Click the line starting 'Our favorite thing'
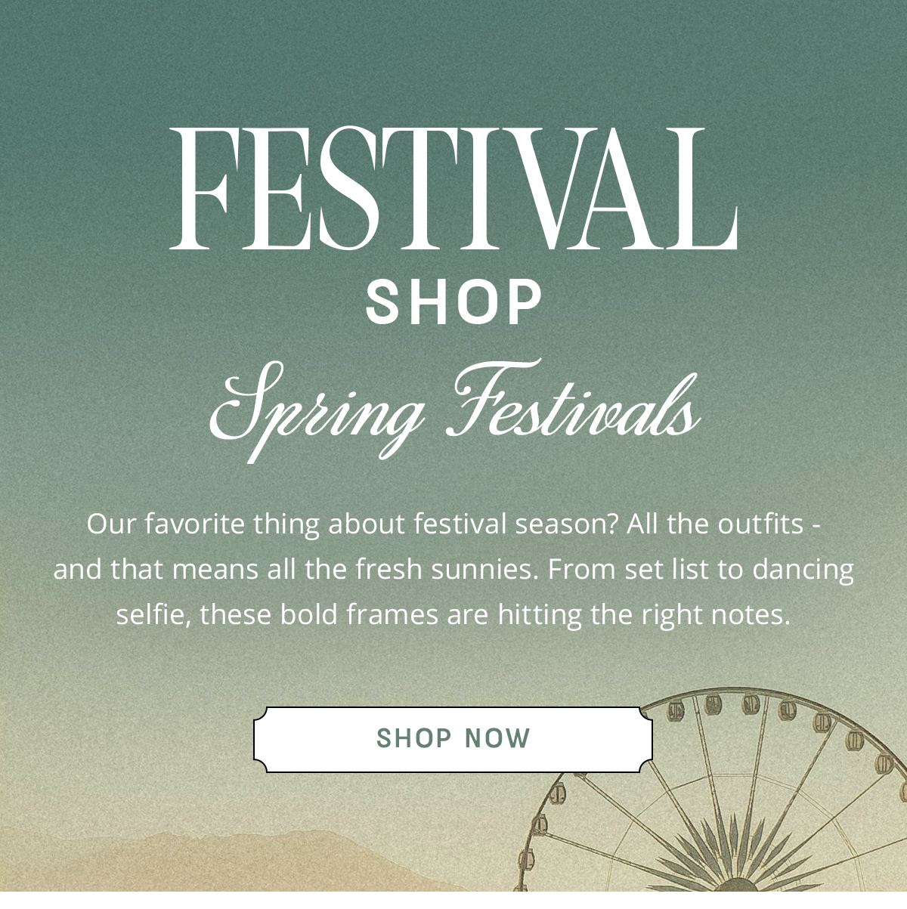 (453, 524)
